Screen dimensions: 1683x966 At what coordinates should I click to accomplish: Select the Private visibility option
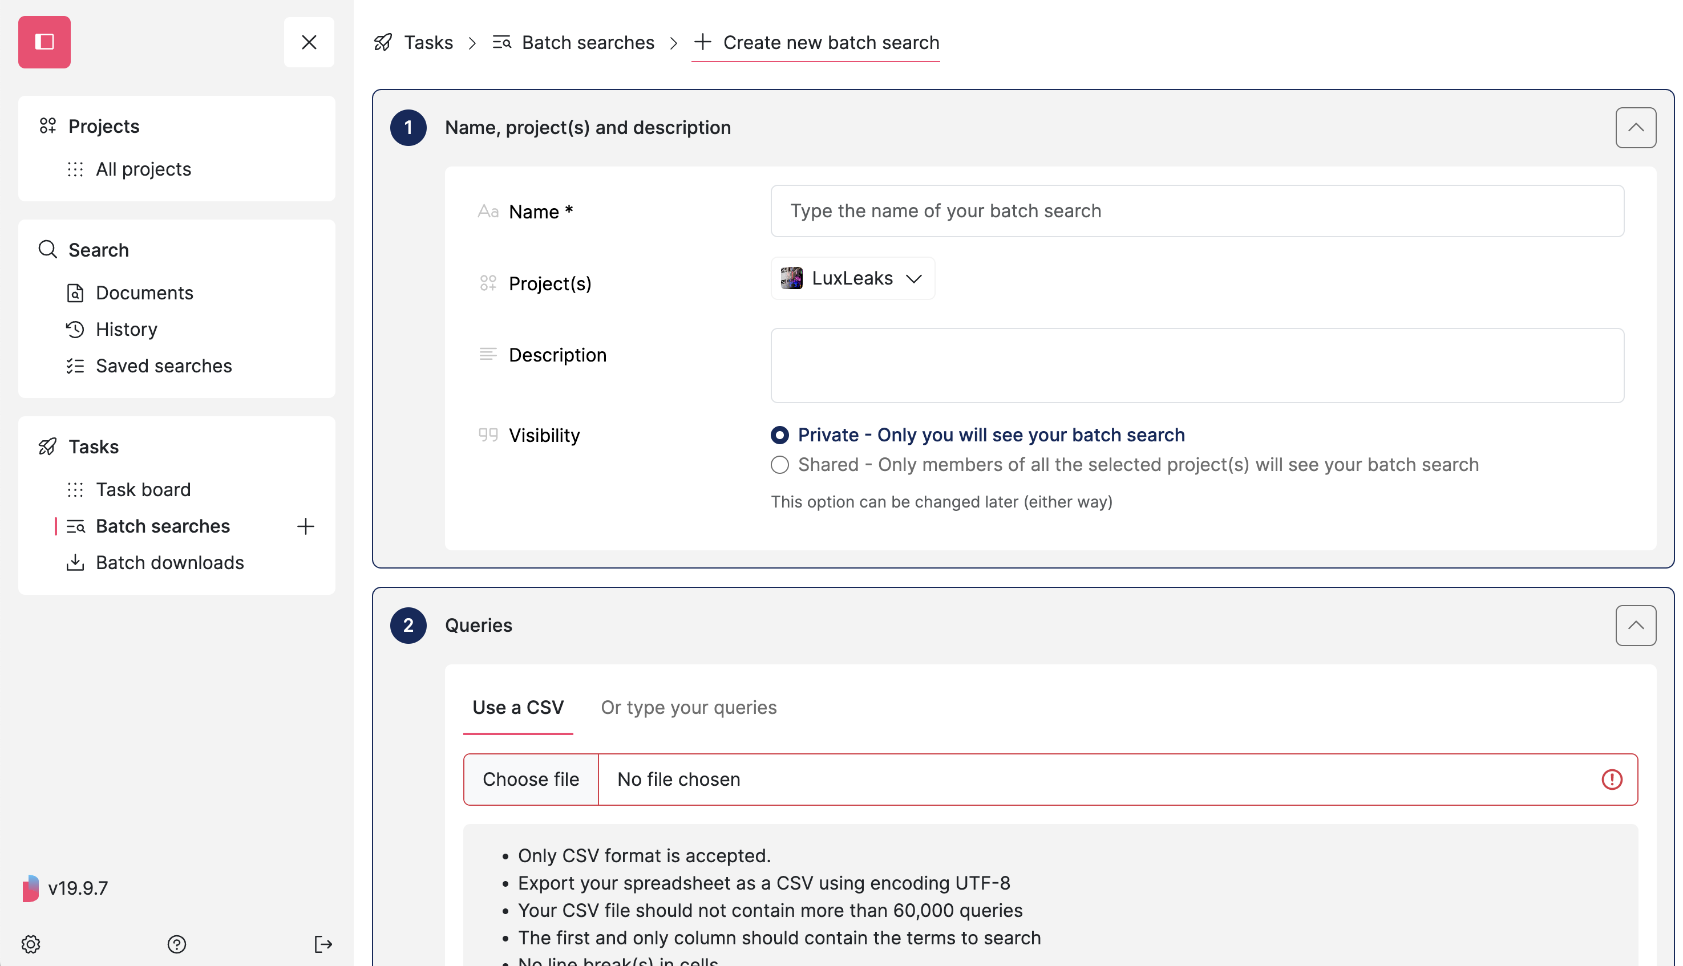pos(780,435)
